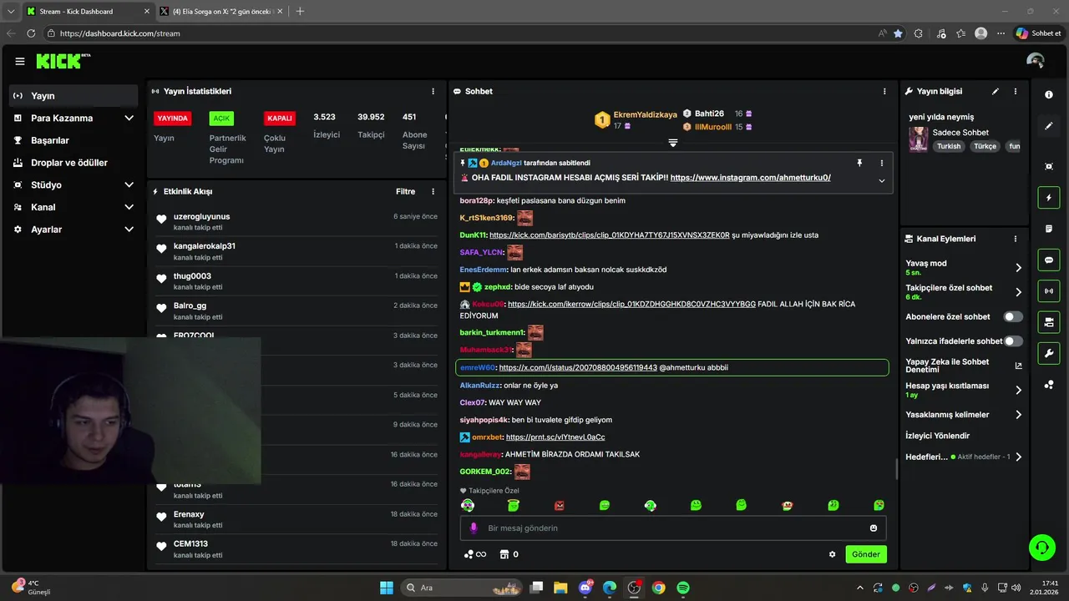1069x601 pixels.
Task: Collapse the leaderboard with the arrow below it
Action: click(672, 144)
